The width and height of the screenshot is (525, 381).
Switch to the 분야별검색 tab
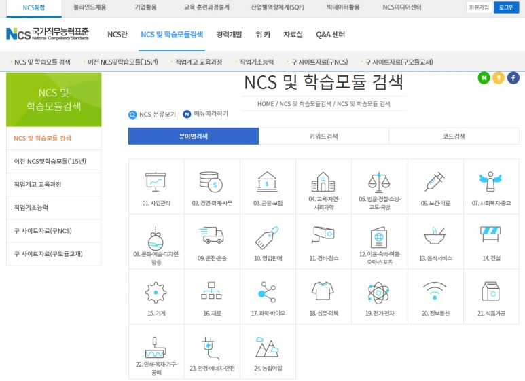point(194,137)
